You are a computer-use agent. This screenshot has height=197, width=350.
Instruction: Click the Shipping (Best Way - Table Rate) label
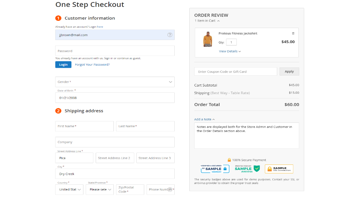click(x=222, y=93)
